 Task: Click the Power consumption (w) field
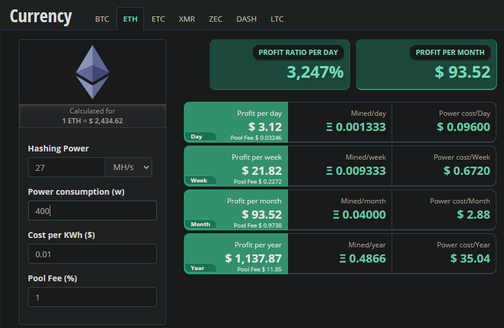point(92,210)
